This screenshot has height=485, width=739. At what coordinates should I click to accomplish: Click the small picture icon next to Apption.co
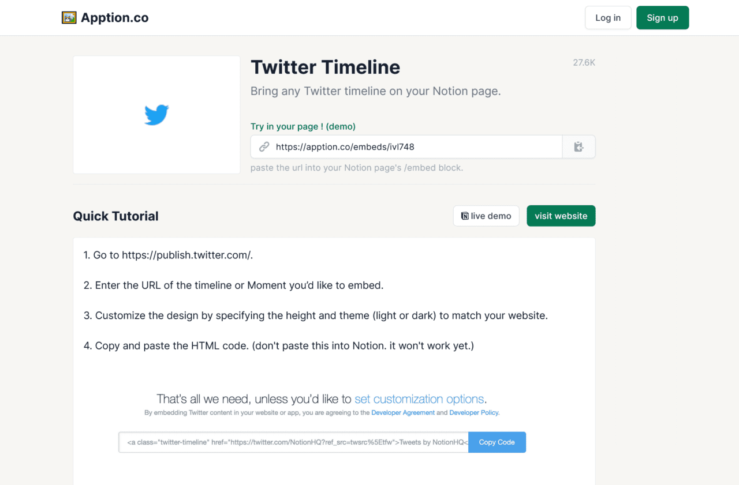(69, 17)
